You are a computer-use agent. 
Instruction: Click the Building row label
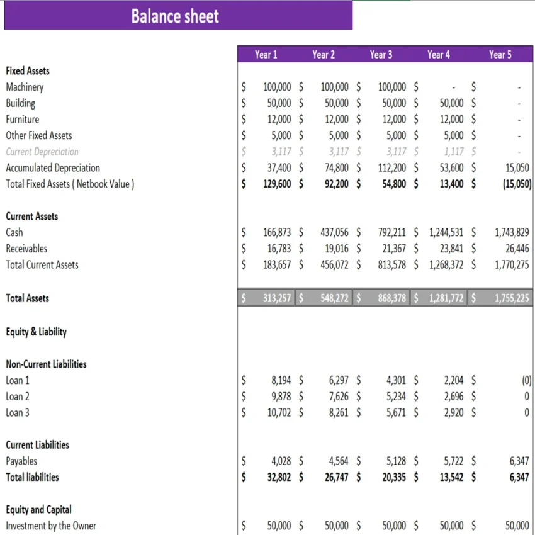tap(20, 103)
